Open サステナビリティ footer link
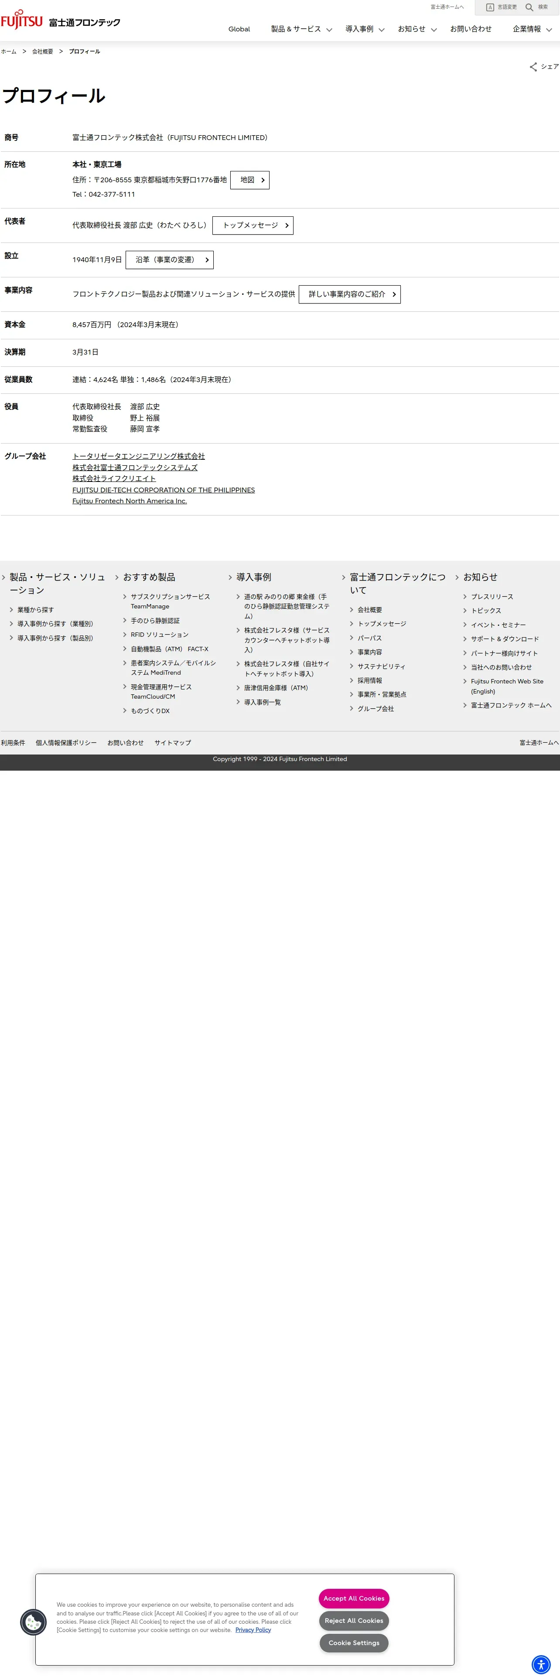Viewport: 560px width, 1680px height. (381, 666)
